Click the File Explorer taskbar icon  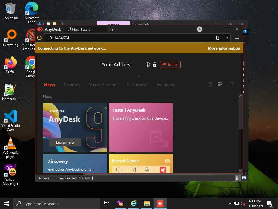point(147,204)
